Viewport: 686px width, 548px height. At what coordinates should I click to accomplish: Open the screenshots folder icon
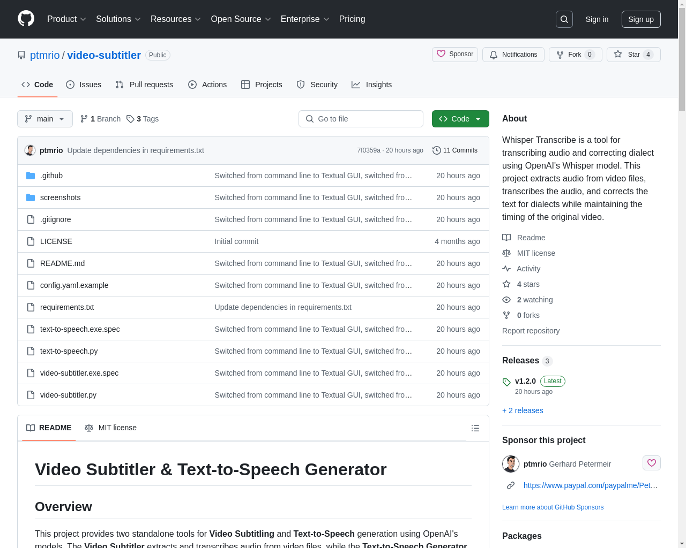pos(31,197)
